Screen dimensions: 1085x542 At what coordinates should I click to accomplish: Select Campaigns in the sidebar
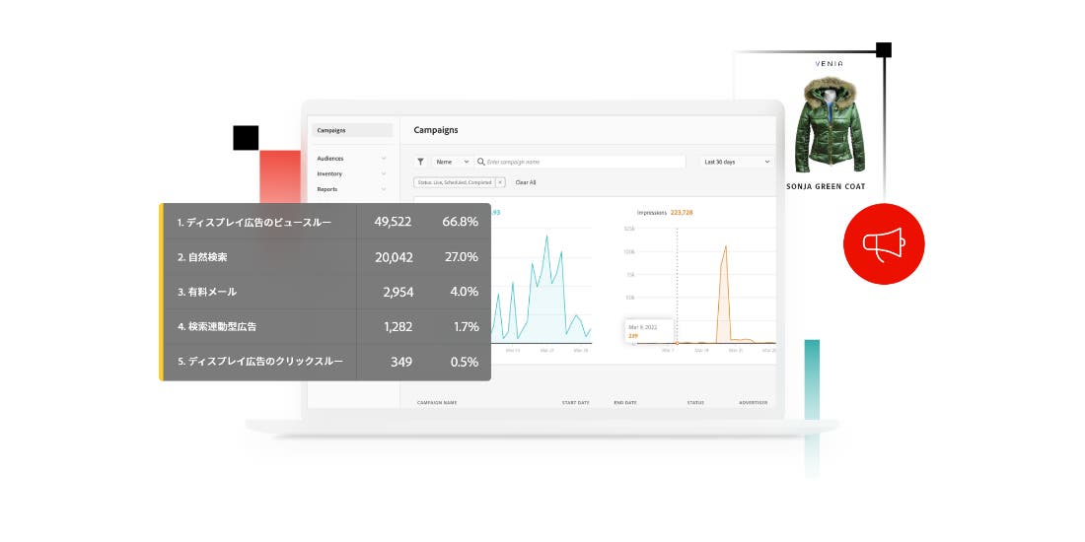pos(351,130)
